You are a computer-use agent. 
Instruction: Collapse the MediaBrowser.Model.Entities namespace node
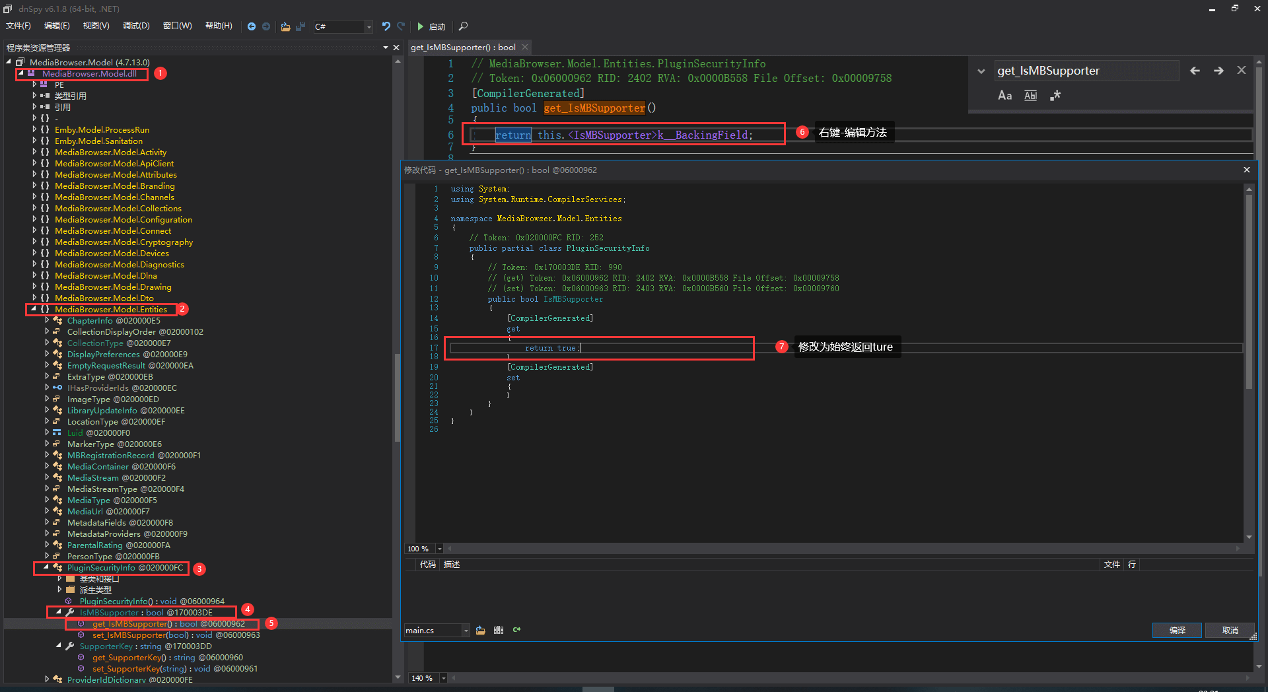(x=34, y=309)
